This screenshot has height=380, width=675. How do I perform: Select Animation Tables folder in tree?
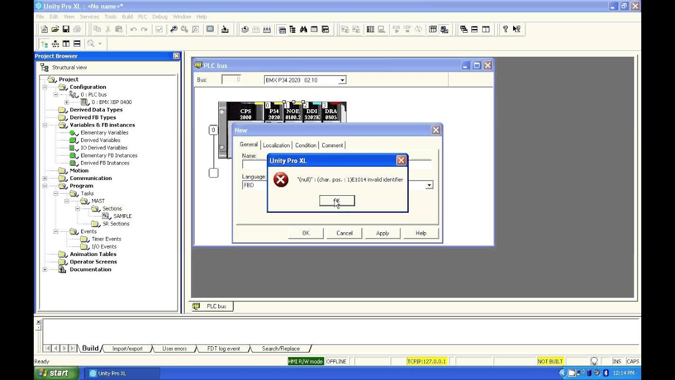pyautogui.click(x=93, y=254)
